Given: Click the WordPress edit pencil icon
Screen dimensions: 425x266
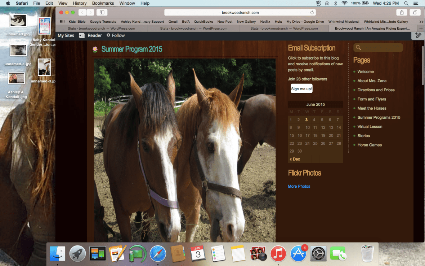Looking at the screenshot, I should click(x=418, y=35).
